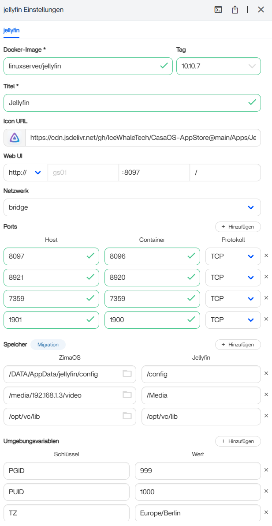Click Hinzufügen button for Ports

click(x=238, y=227)
